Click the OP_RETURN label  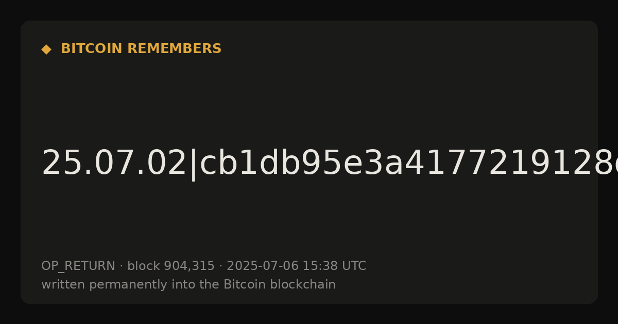click(78, 266)
